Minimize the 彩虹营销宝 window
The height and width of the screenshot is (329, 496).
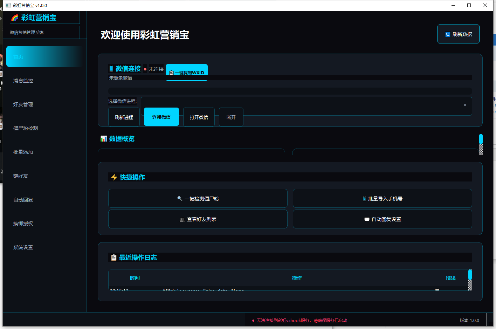point(453,5)
